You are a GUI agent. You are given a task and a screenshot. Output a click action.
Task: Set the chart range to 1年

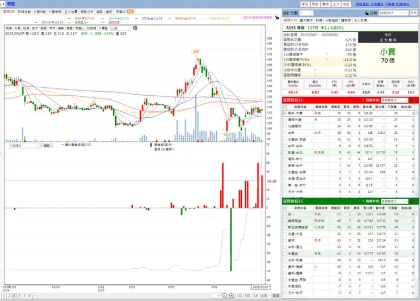(256, 296)
